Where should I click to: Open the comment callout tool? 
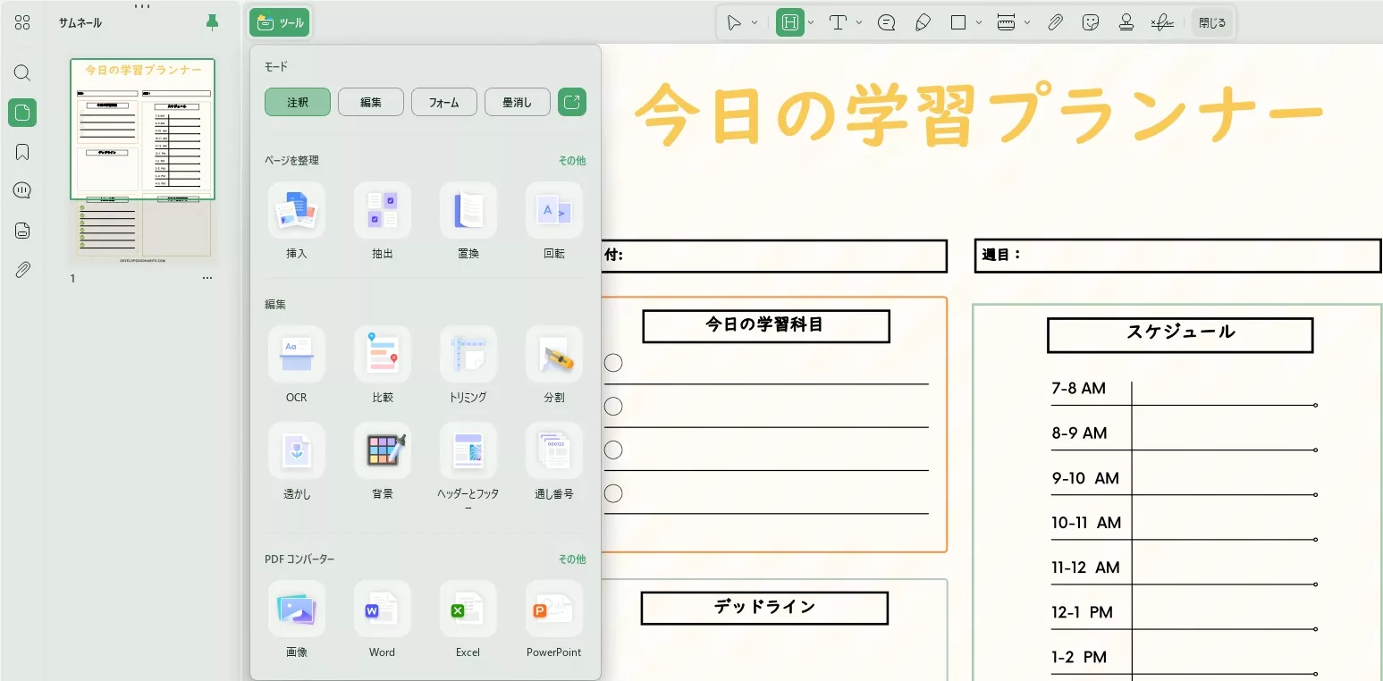[888, 22]
